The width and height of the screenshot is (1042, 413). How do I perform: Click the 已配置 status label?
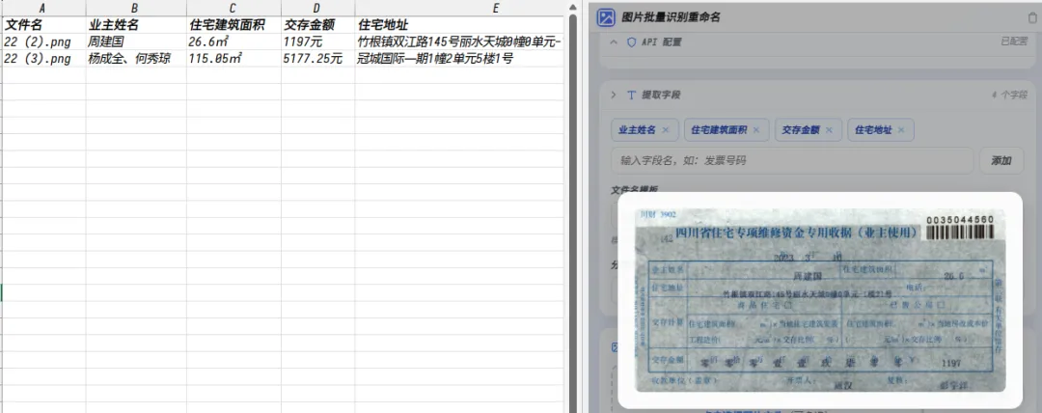coord(1014,41)
